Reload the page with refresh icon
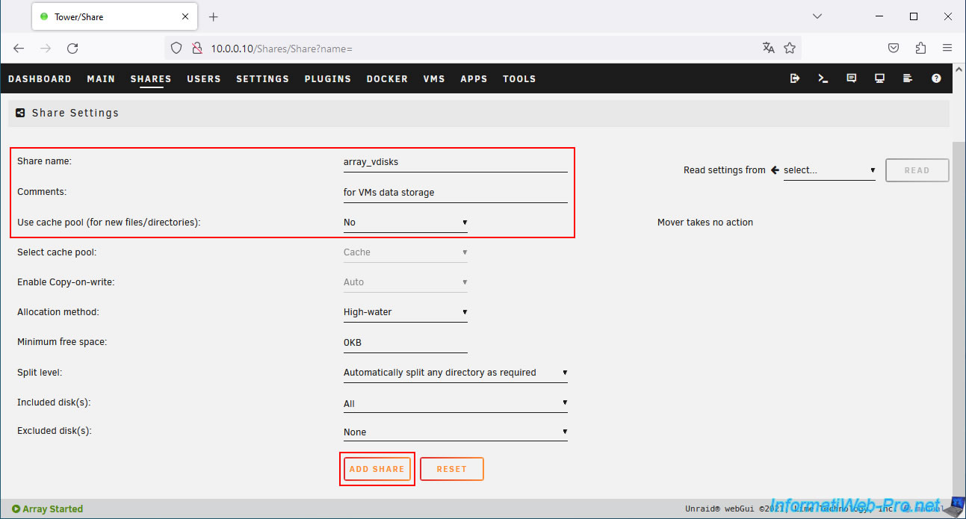This screenshot has width=966, height=519. [x=72, y=48]
